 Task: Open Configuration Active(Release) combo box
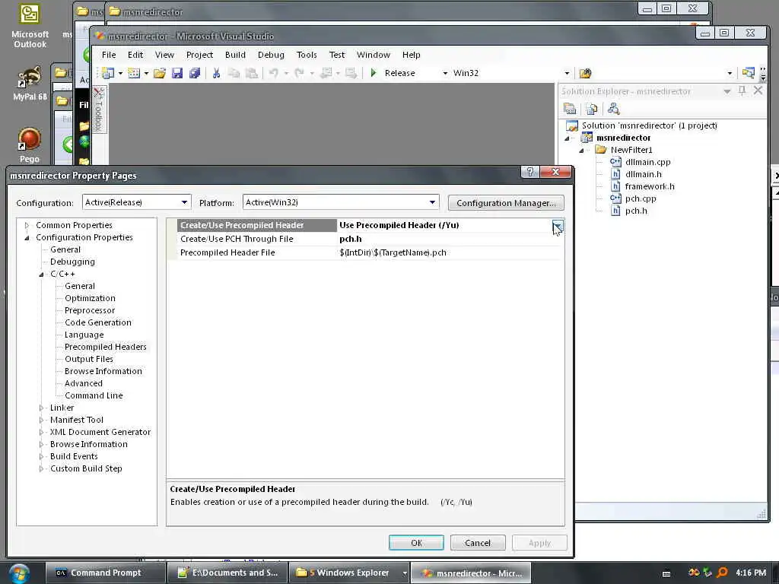pos(137,202)
